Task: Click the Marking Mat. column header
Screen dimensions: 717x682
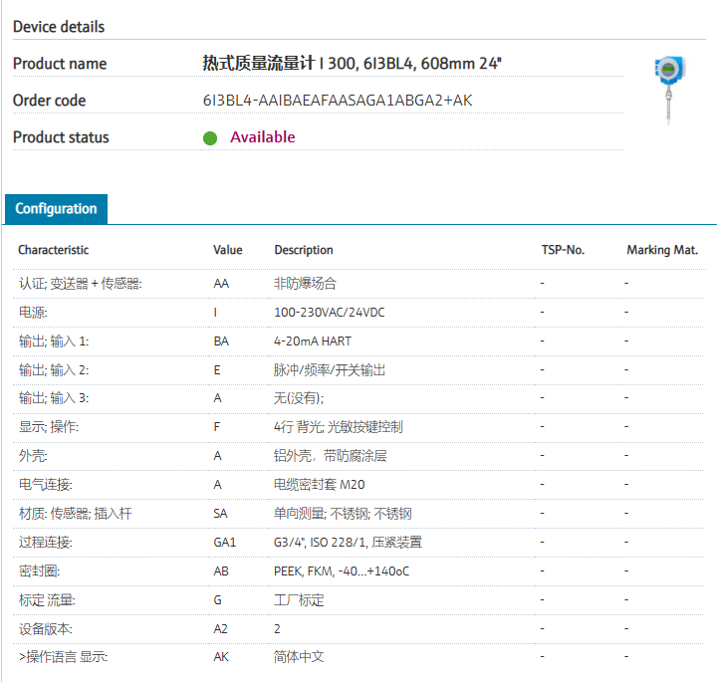Action: [x=662, y=250]
